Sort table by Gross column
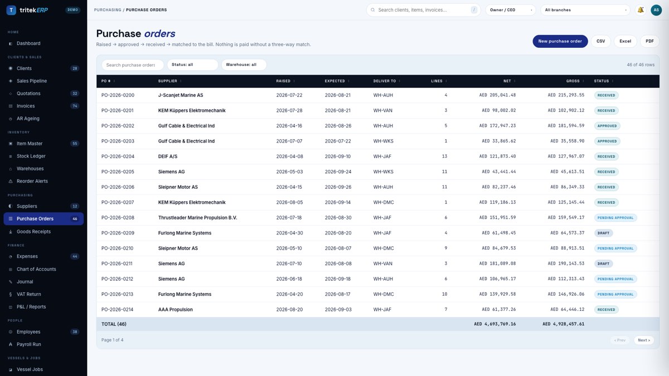669x376 pixels. pos(575,81)
